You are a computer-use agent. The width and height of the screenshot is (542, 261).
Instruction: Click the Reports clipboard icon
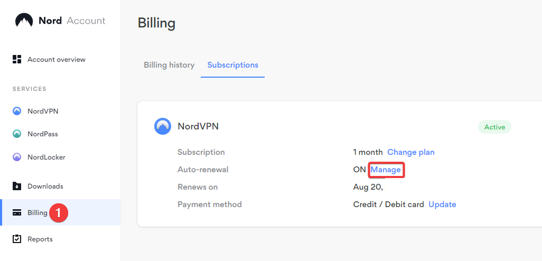(17, 239)
